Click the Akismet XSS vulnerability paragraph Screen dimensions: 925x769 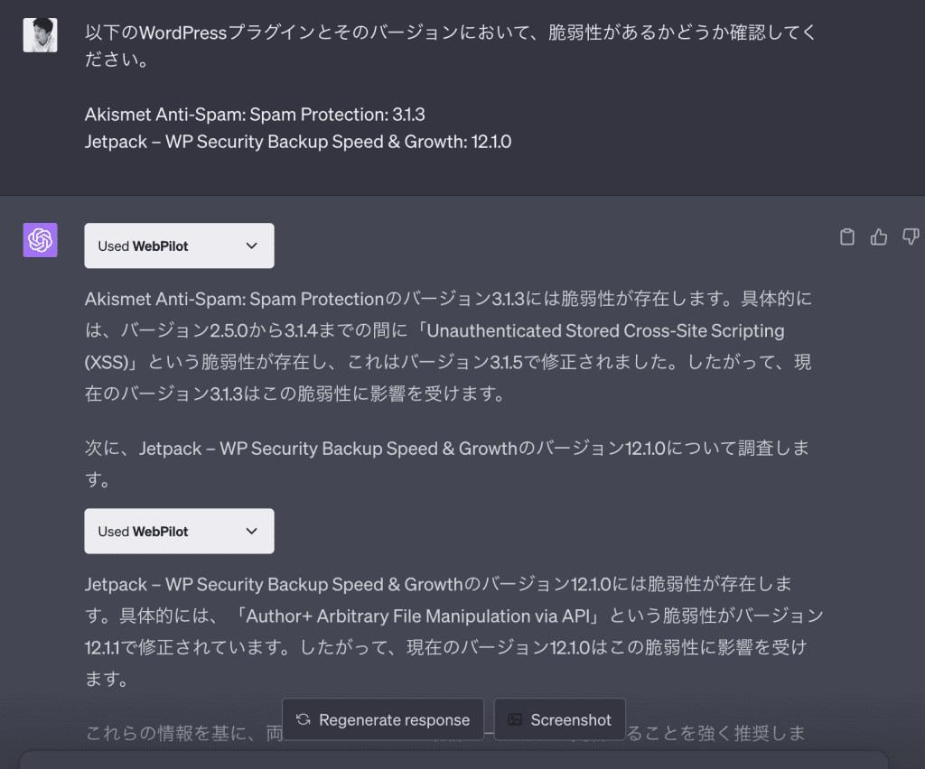pos(448,346)
